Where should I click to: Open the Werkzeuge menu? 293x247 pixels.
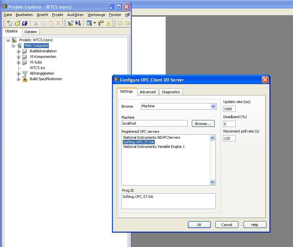point(96,15)
